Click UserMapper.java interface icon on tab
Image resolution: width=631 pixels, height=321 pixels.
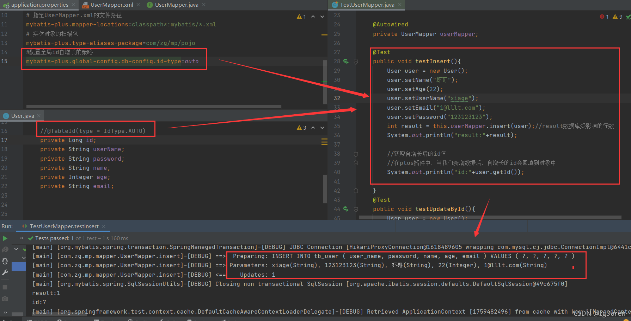click(x=150, y=5)
